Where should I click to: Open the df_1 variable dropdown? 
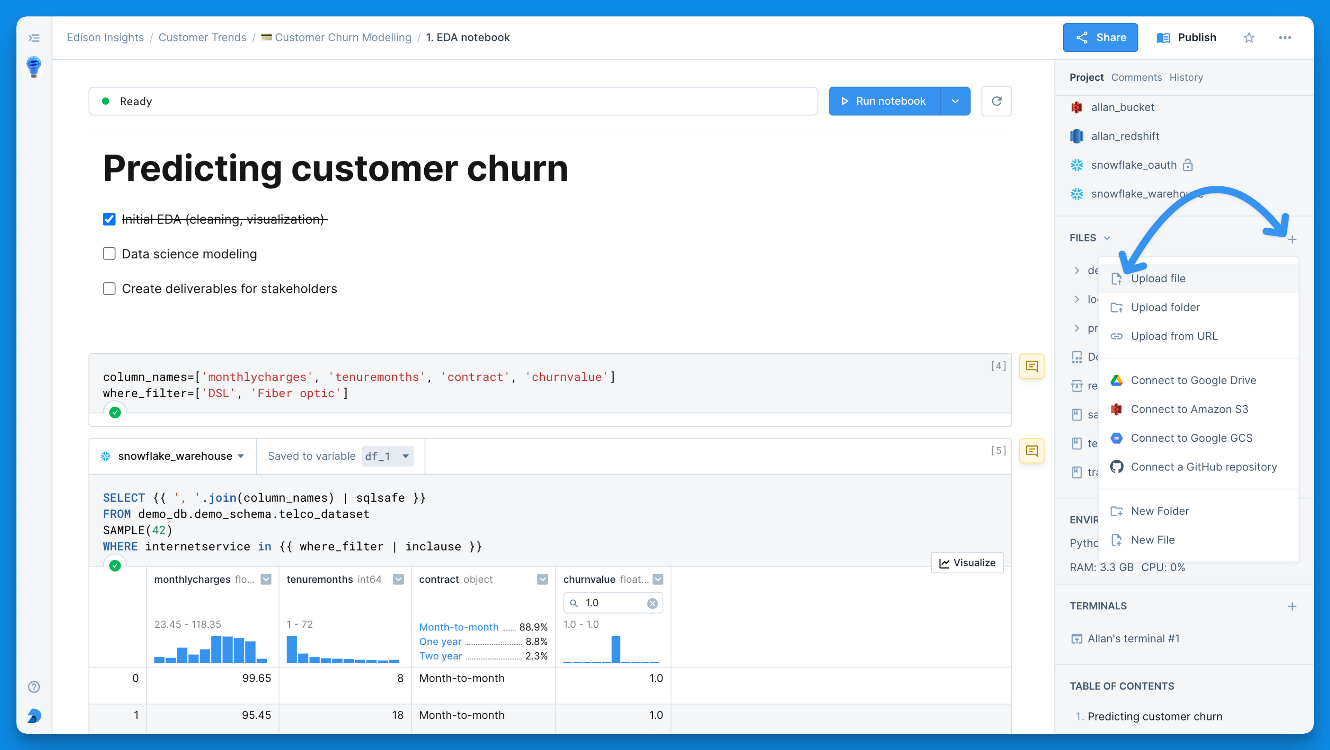tap(388, 456)
